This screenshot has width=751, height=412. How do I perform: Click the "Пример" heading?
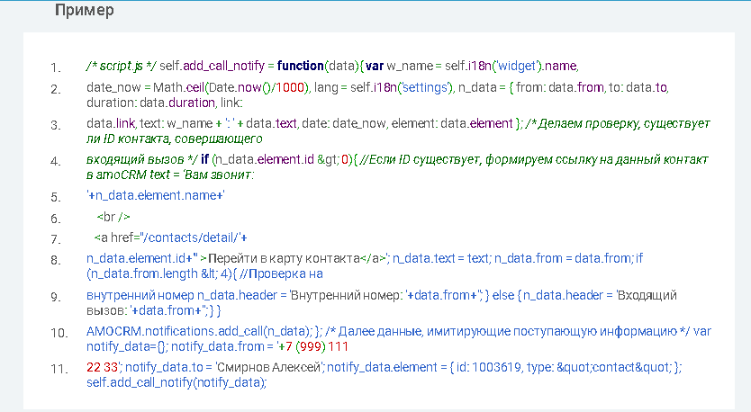85,11
